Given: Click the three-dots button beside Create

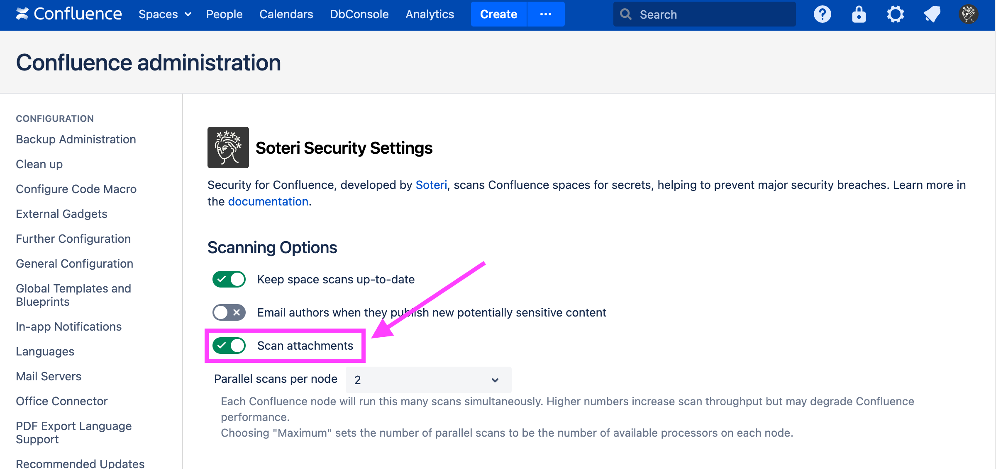Looking at the screenshot, I should coord(545,15).
